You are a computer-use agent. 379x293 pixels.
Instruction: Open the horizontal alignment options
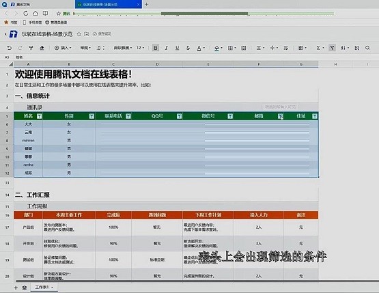coord(260,48)
